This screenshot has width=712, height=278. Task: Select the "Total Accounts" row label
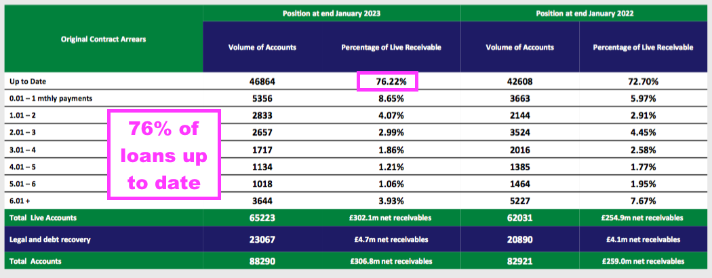[35, 261]
